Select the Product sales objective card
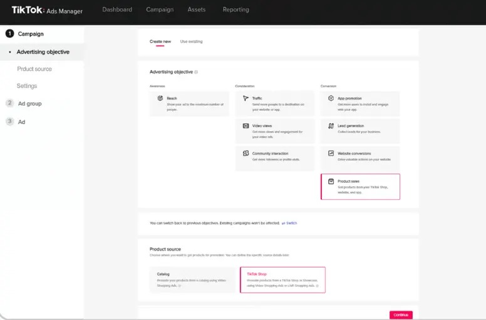Image resolution: width=486 pixels, height=320 pixels. coord(360,187)
